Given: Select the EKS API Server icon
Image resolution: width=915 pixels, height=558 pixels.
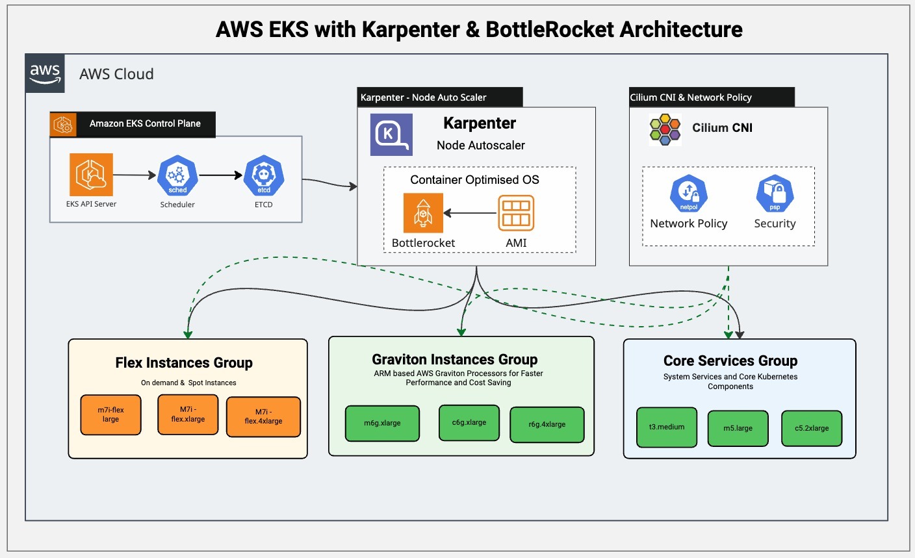Looking at the screenshot, I should click(91, 175).
